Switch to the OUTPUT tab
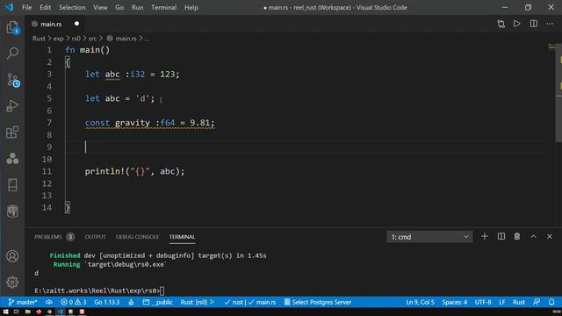562x316 pixels. point(96,237)
